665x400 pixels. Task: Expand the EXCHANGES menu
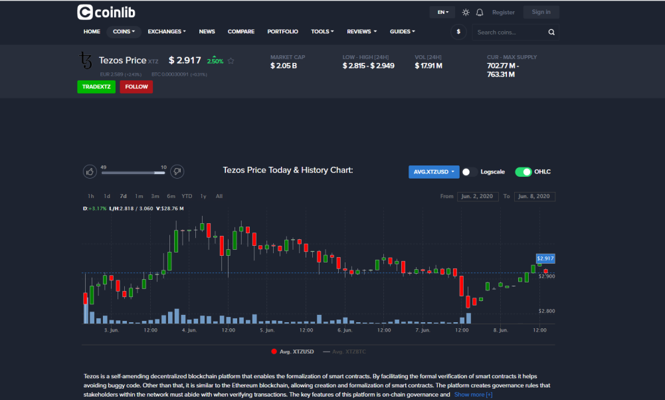[x=167, y=31]
